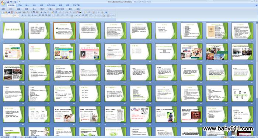Viewport: 258px width, 138px height.
Task: Select slide 40 arrow diagram thumbnail
Action: tap(242, 93)
